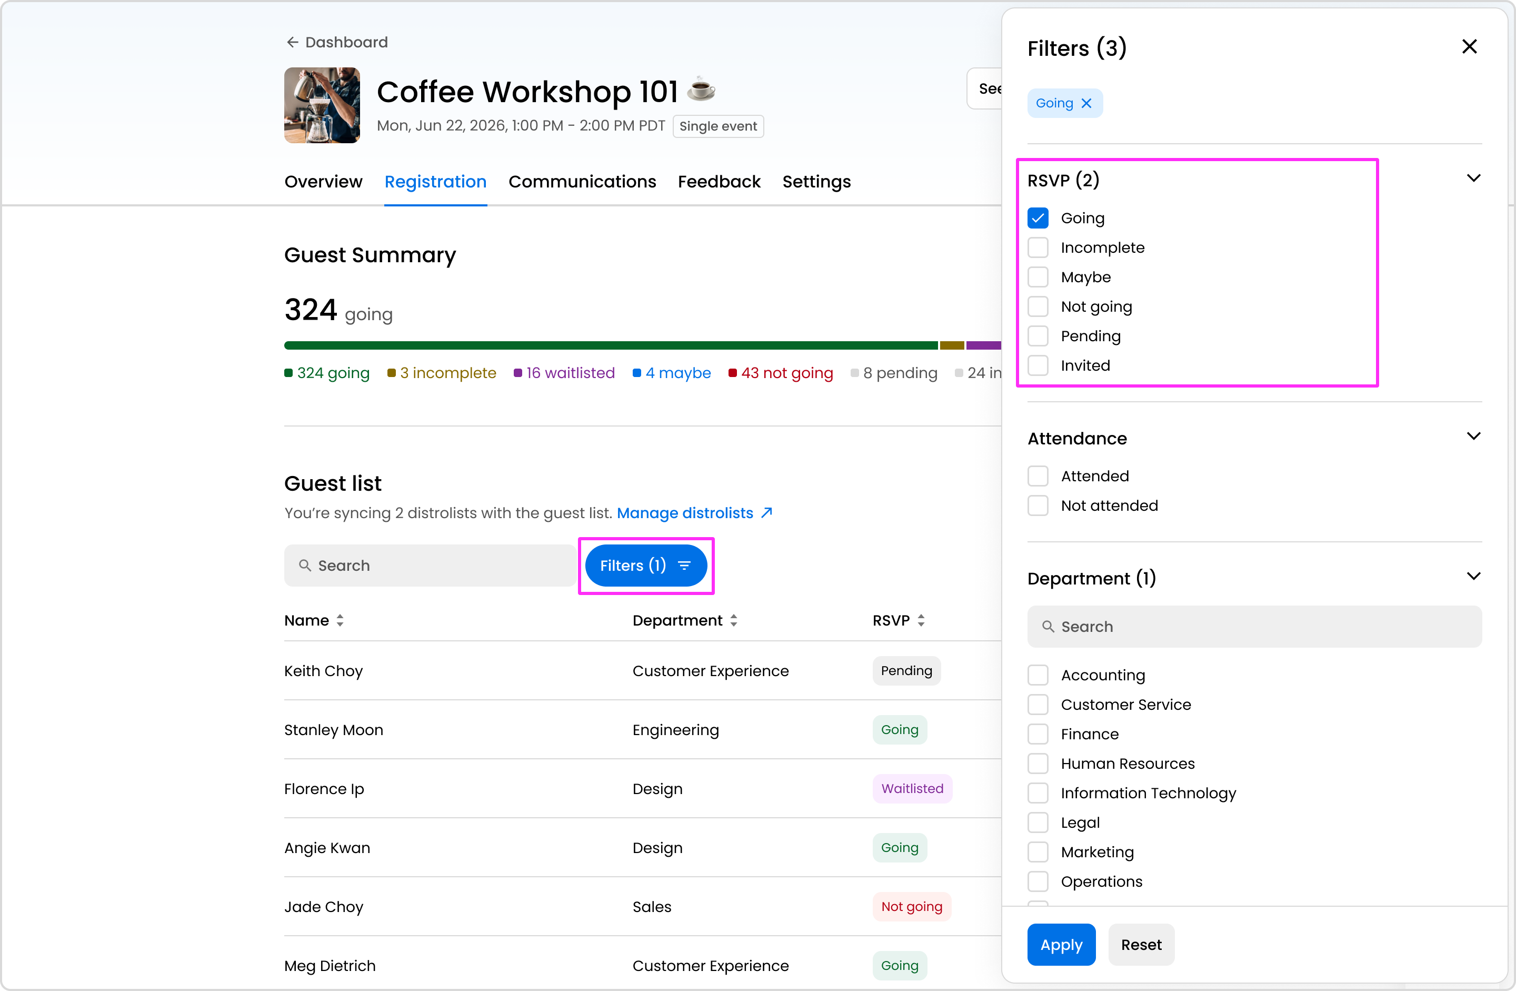Screen dimensions: 1516x991
Task: Click the back arrow beside Dashboard
Action: coord(292,42)
